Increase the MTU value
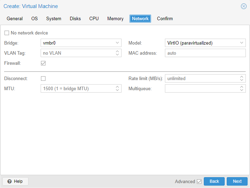 pyautogui.click(x=117, y=87)
